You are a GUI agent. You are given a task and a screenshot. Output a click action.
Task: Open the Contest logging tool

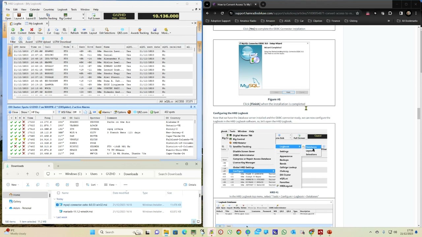[22, 31]
